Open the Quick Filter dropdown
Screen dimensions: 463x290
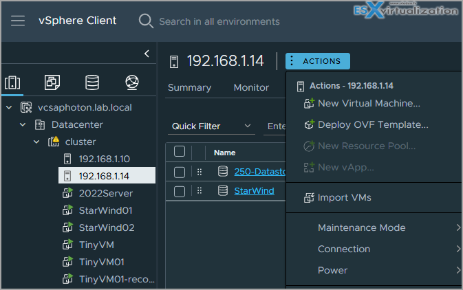point(211,126)
